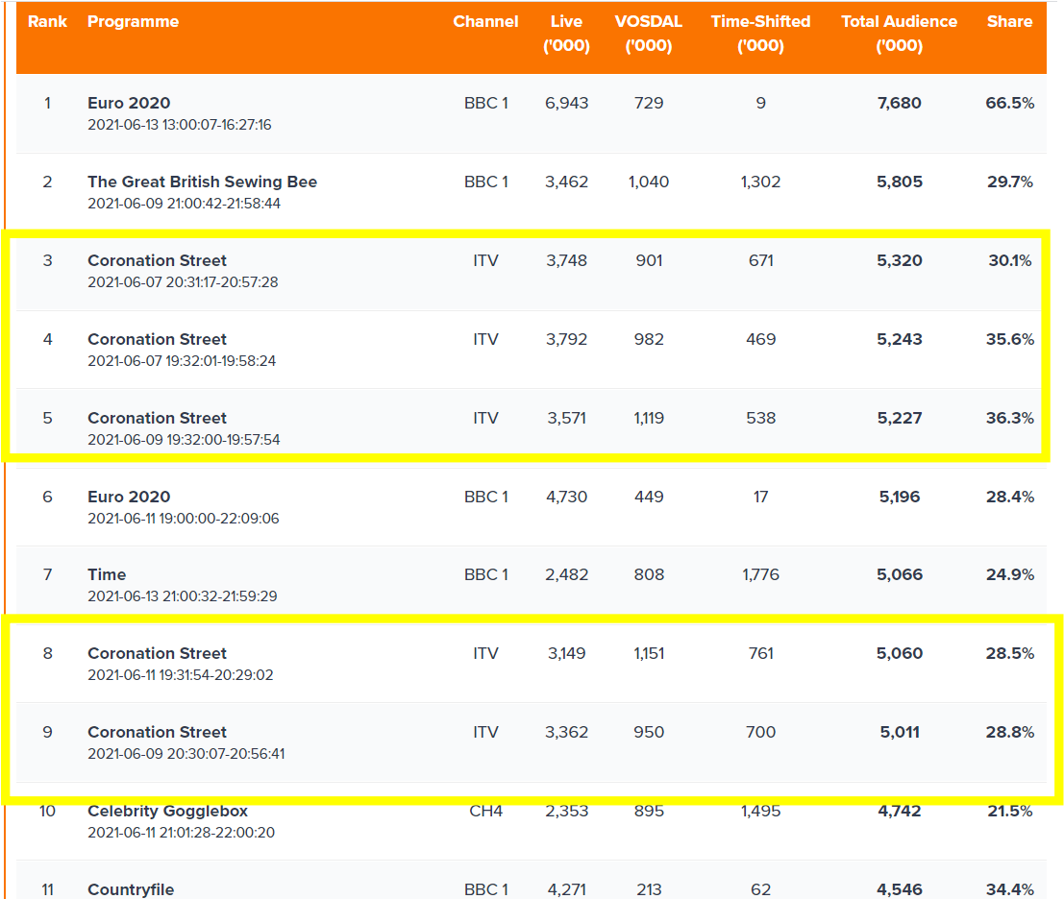Click the 66.5% share value
Image resolution: width=1064 pixels, height=899 pixels.
click(1009, 103)
